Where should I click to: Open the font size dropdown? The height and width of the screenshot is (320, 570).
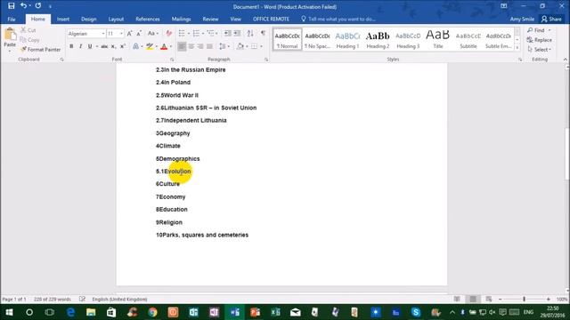tap(121, 34)
